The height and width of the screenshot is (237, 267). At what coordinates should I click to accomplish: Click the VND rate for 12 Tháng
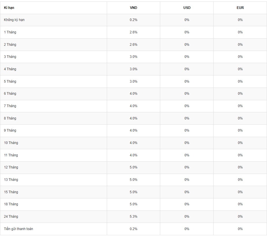click(x=133, y=167)
